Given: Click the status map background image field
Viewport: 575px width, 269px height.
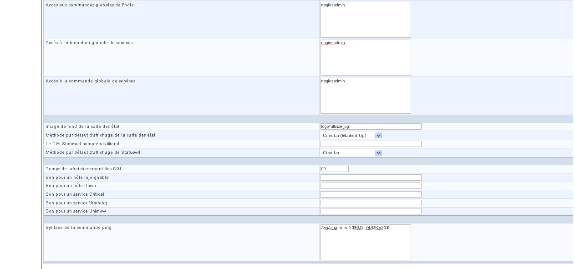Looking at the screenshot, I should (x=371, y=127).
